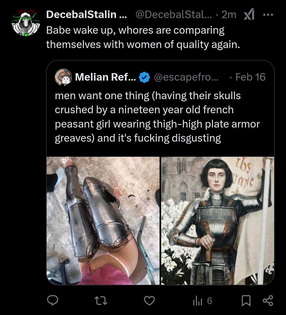Open the quoted author's small avatar
286x315 pixels.
(63, 77)
